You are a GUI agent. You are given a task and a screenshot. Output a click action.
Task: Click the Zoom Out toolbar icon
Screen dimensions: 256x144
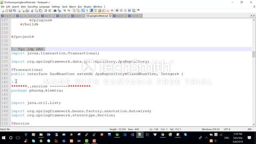click(68, 11)
